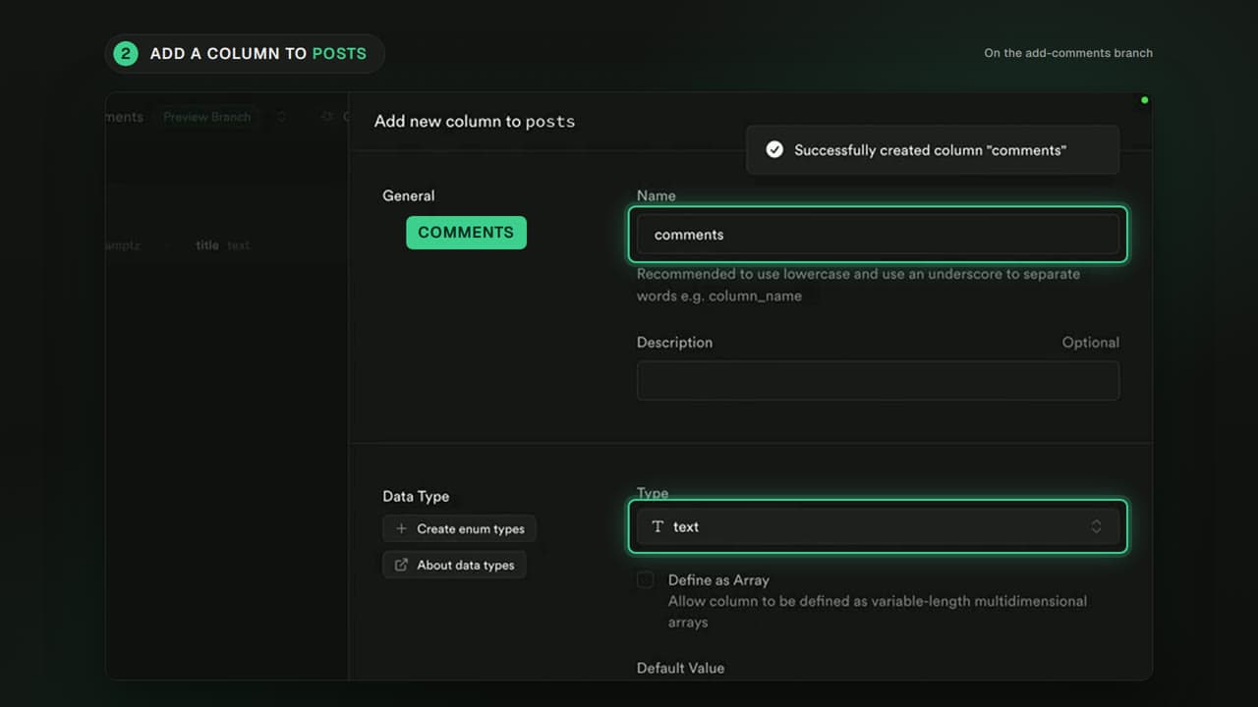Click the checkmark icon in the success toast
Viewport: 1258px width, 707px height.
774,149
